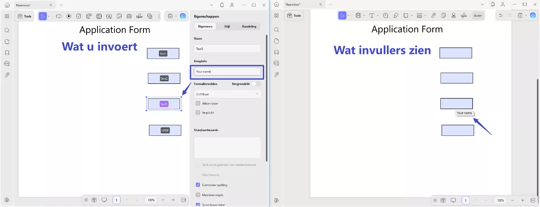Click the Sluiten button in invullers toolbar
This screenshot has height=207, width=540.
pyautogui.click(x=477, y=15)
